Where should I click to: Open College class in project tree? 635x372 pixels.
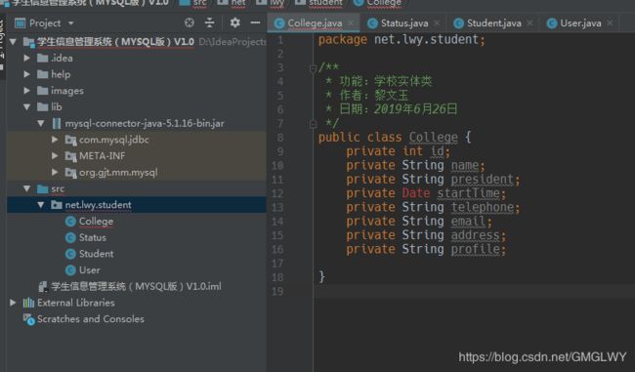pos(96,222)
